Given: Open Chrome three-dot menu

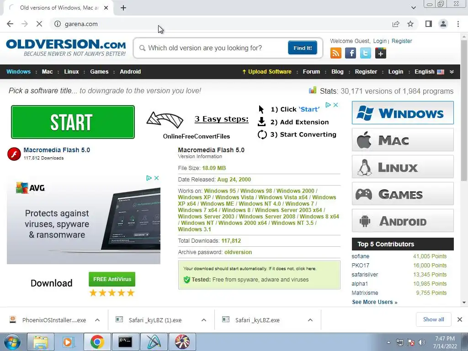Looking at the screenshot, I should click(x=458, y=24).
